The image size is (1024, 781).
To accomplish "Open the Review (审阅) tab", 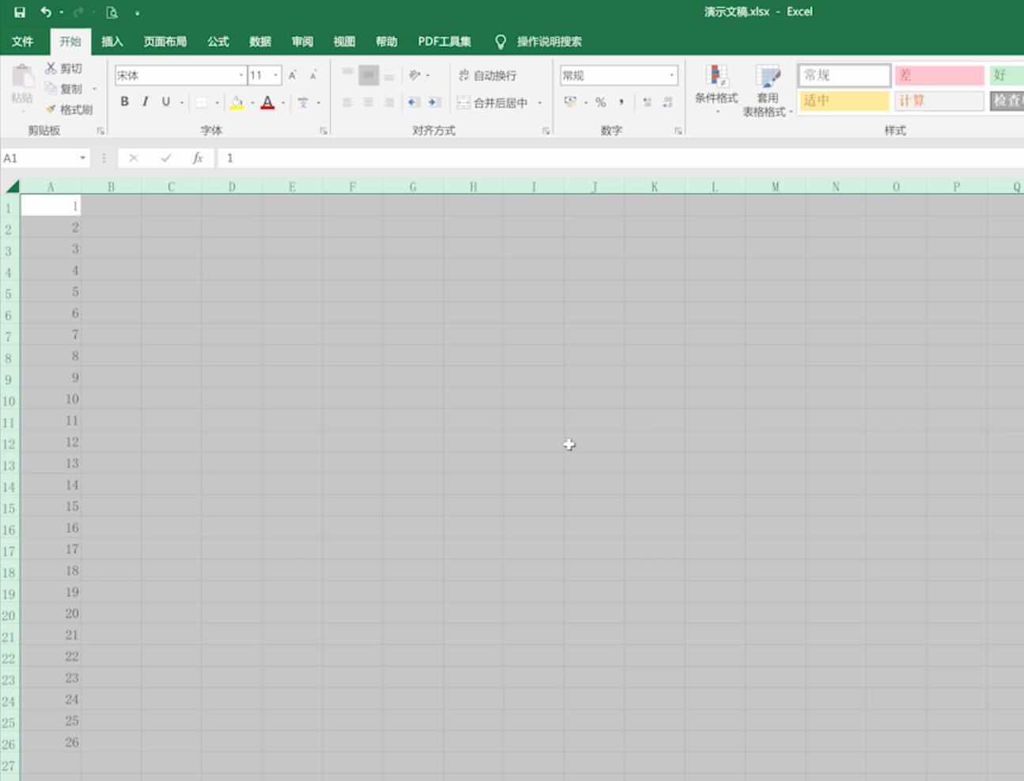I will coord(302,41).
